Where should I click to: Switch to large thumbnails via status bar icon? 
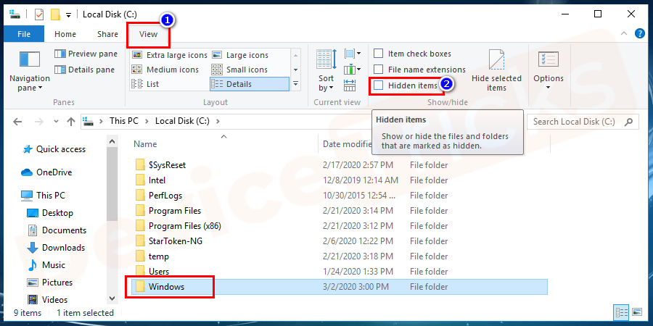click(636, 312)
